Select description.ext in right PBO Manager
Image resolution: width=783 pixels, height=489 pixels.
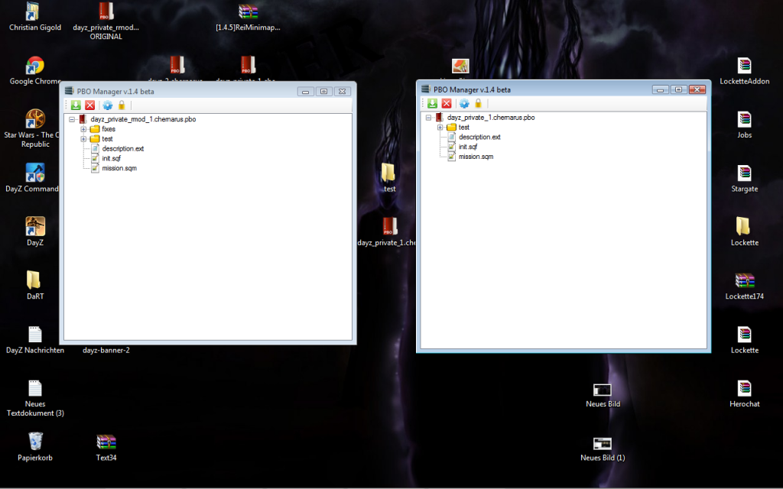pyautogui.click(x=479, y=137)
